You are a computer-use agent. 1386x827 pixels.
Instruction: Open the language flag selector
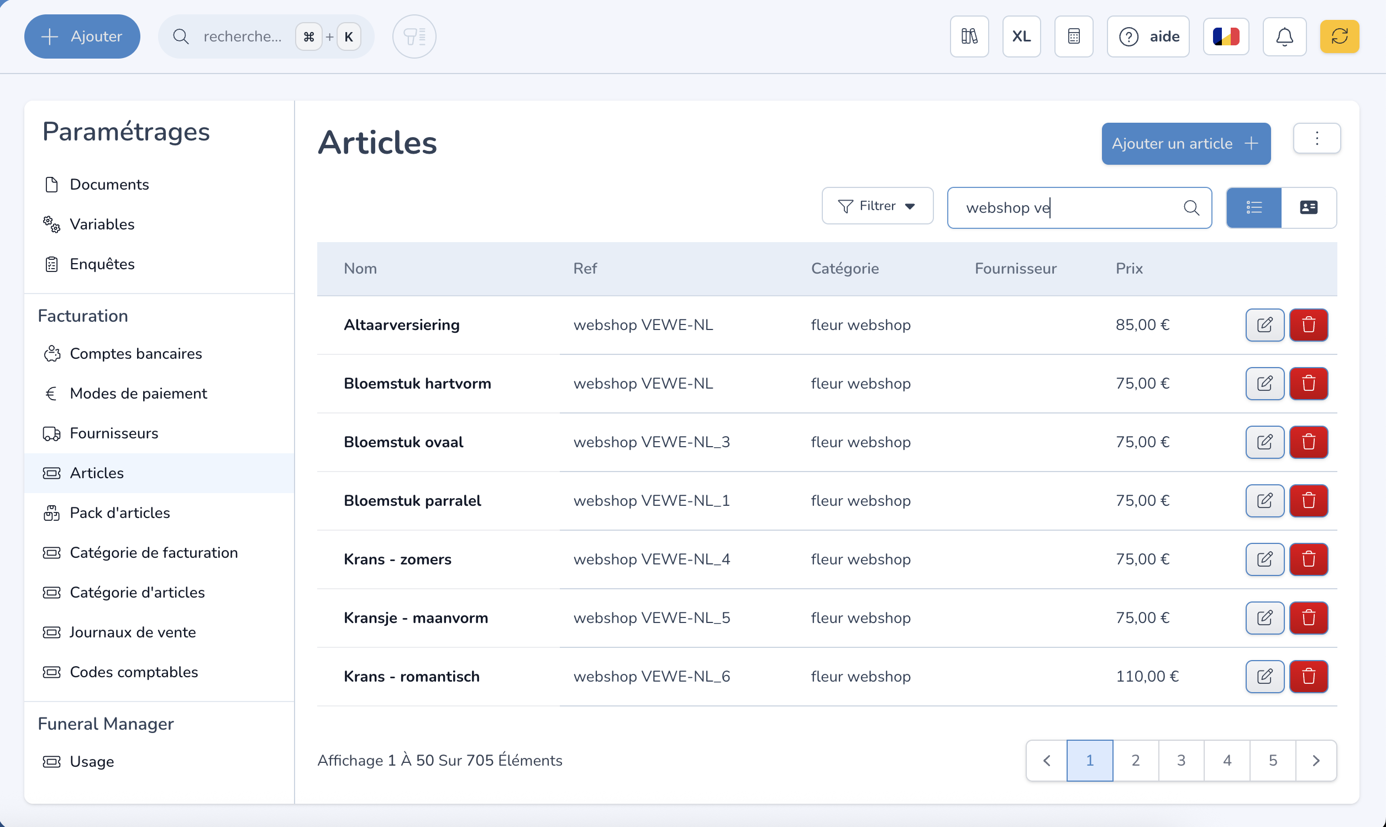point(1226,37)
